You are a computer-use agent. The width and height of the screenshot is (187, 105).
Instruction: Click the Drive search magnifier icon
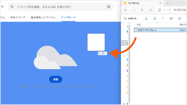pos(12,7)
